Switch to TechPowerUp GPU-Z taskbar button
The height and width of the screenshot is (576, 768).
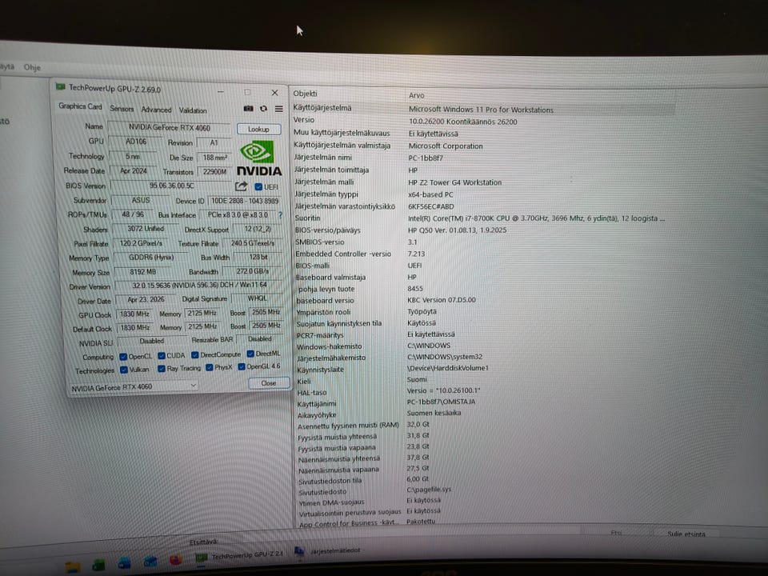(x=239, y=557)
